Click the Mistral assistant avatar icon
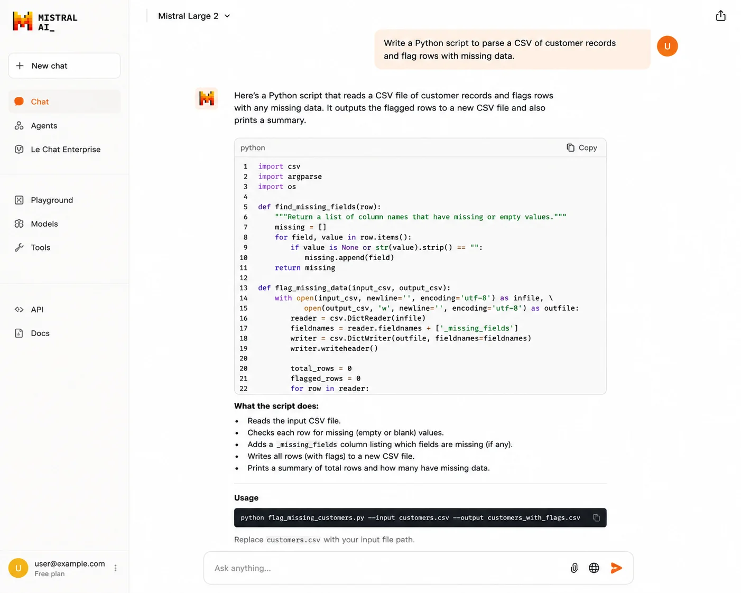The image size is (741, 593). click(x=207, y=98)
